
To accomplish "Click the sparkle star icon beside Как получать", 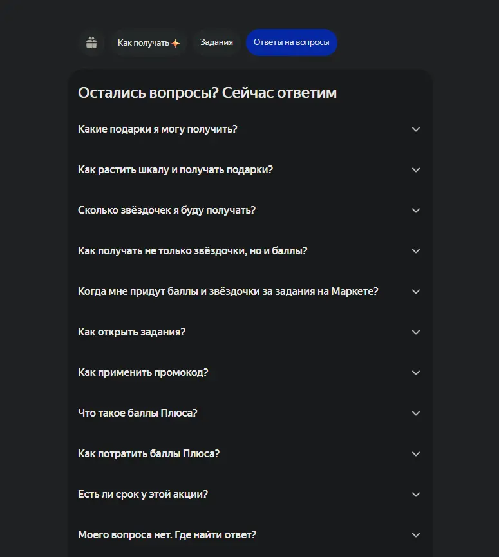I will tap(175, 43).
